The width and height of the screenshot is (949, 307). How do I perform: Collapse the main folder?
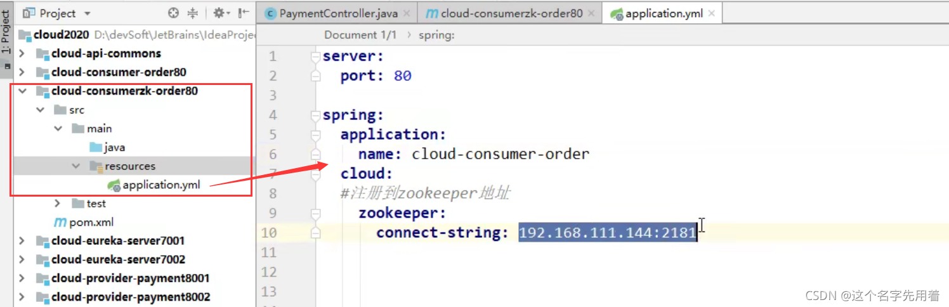tap(58, 128)
